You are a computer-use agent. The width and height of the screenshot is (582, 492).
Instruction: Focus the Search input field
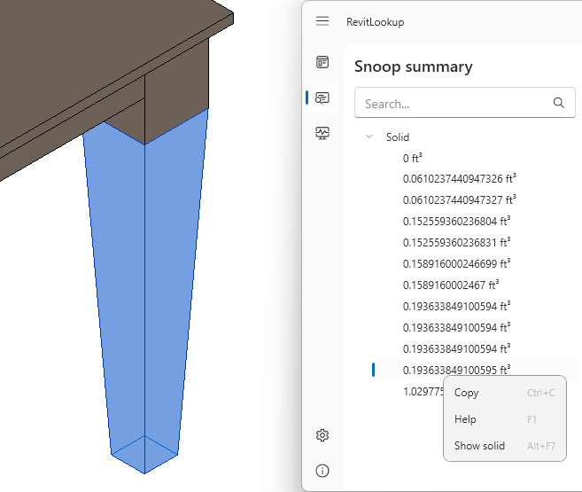452,104
